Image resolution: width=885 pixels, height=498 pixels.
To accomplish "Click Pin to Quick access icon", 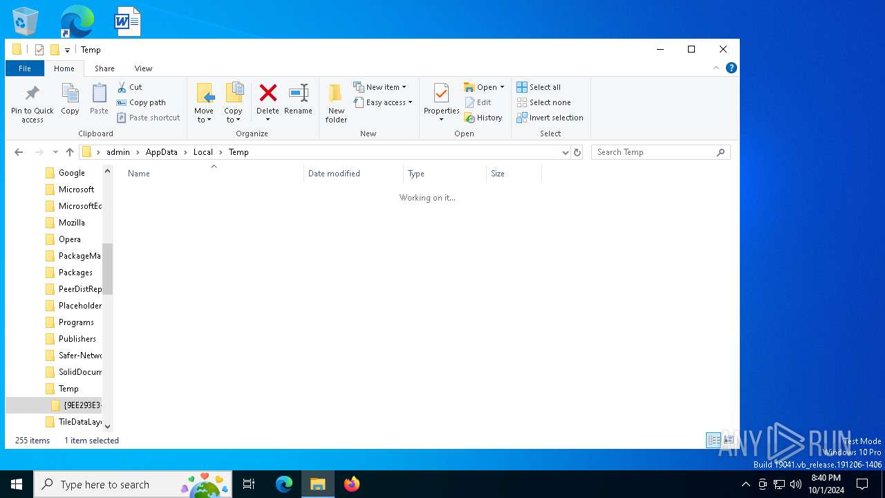I will click(32, 102).
